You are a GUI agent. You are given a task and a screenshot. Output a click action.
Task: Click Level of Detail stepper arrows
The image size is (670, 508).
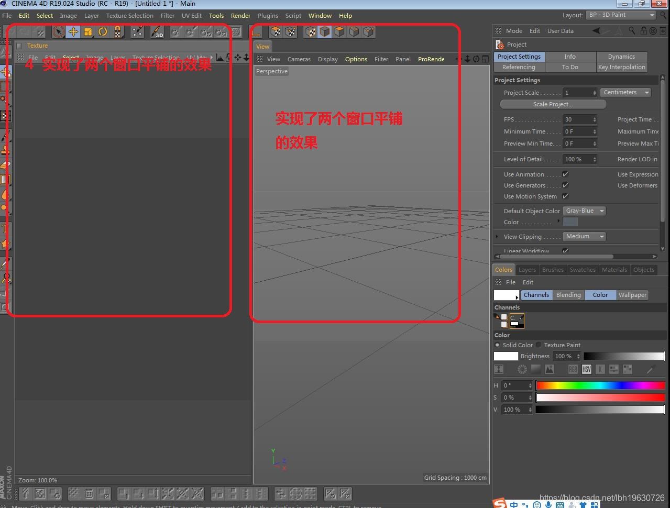pos(595,159)
